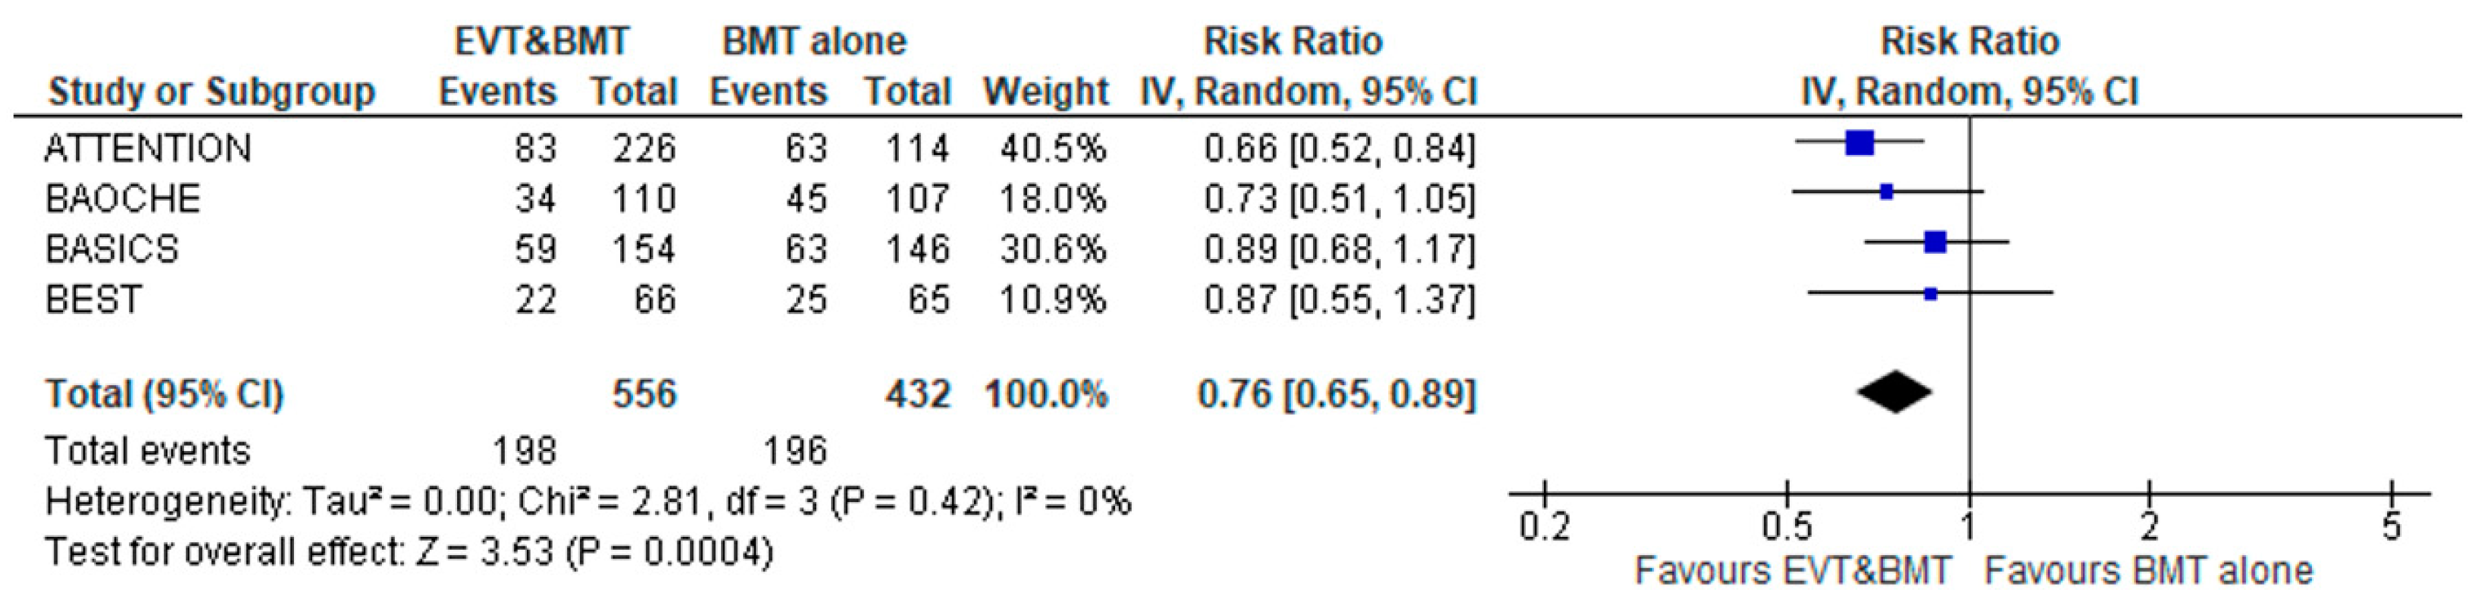Select the black pooled-effect diamond

coord(1894,392)
